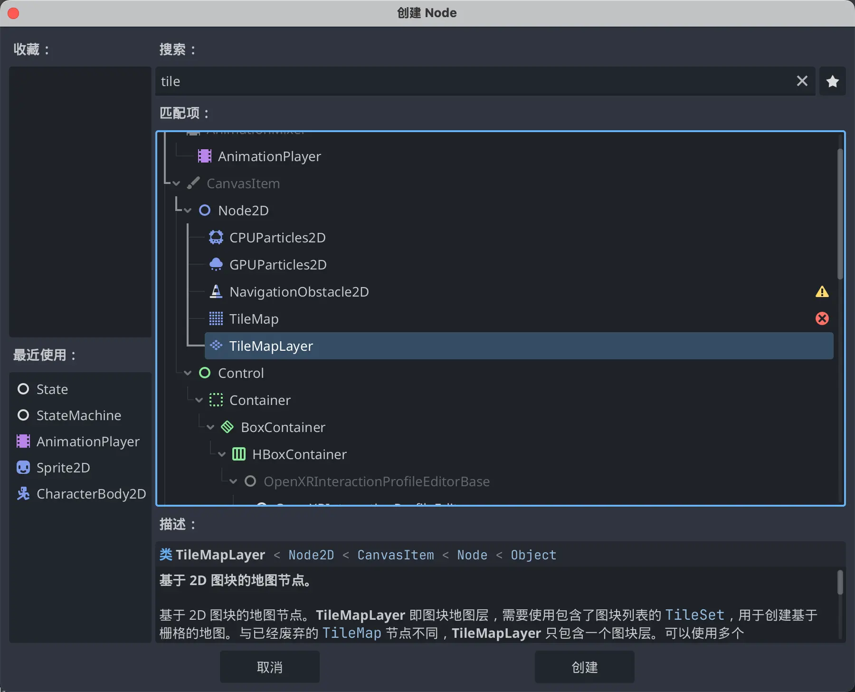Click the node tree vertical scrollbar
The width and height of the screenshot is (855, 692).
840,214
